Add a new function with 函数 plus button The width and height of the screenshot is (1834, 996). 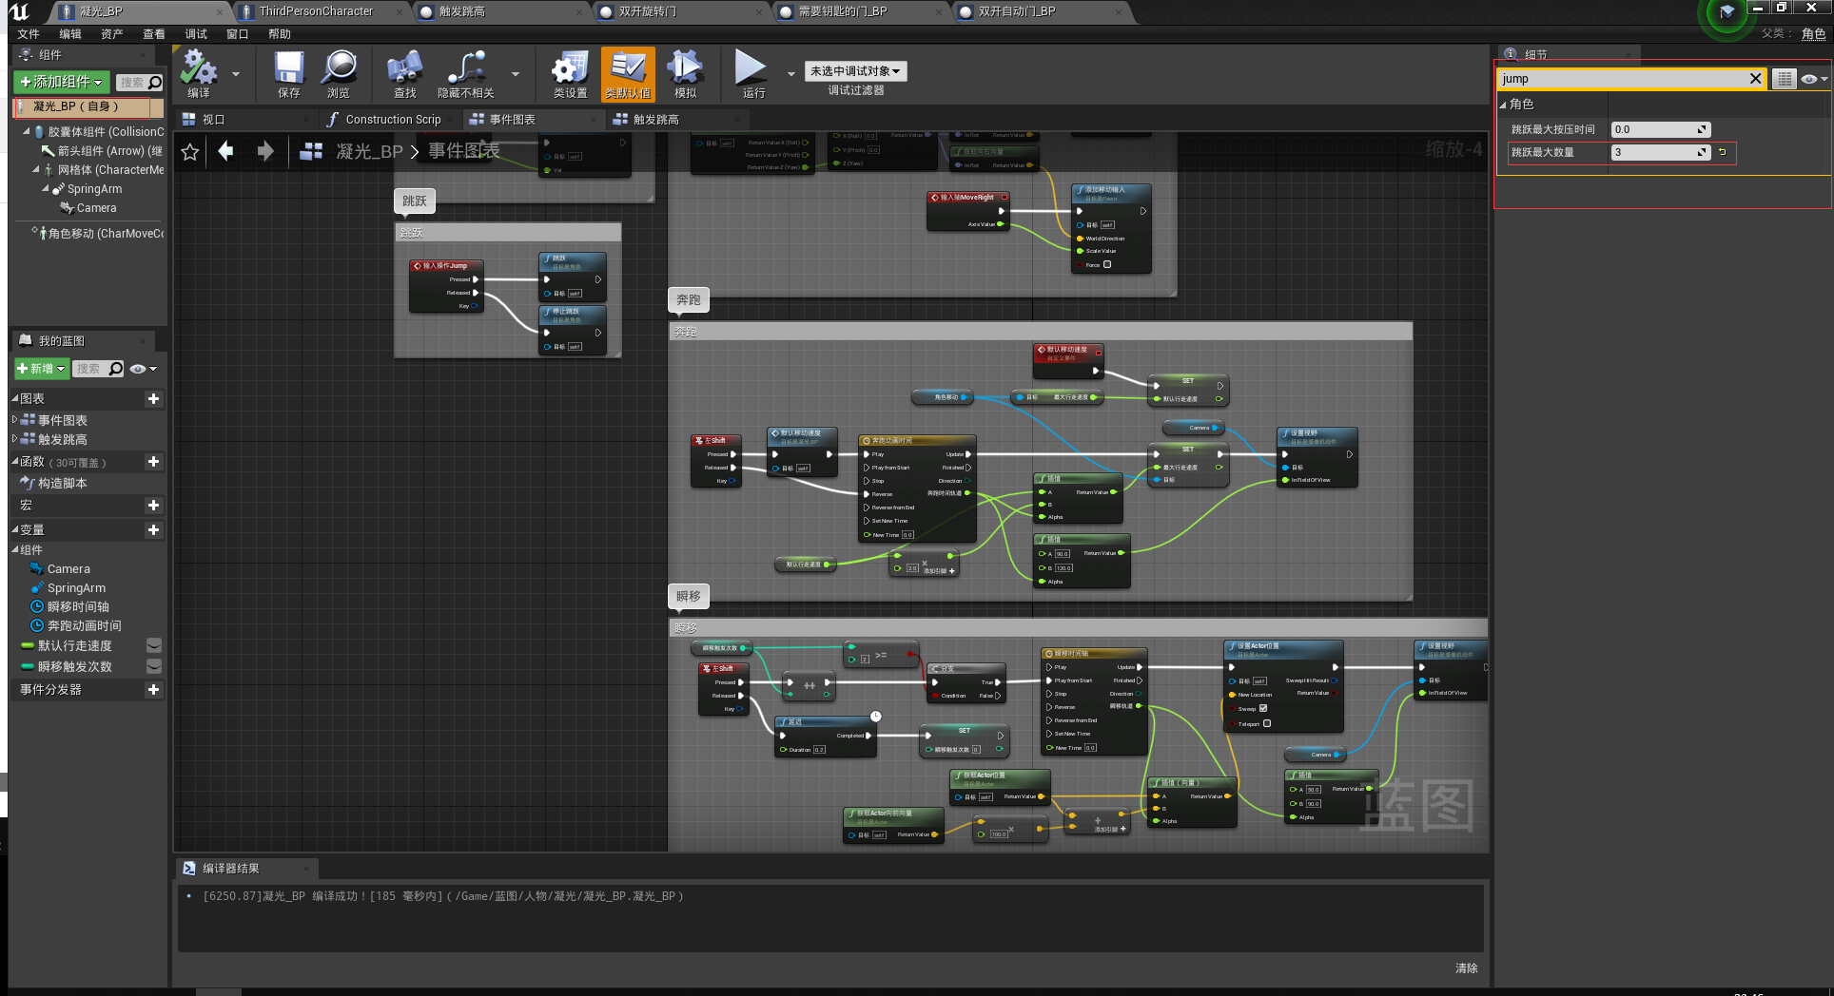click(153, 462)
